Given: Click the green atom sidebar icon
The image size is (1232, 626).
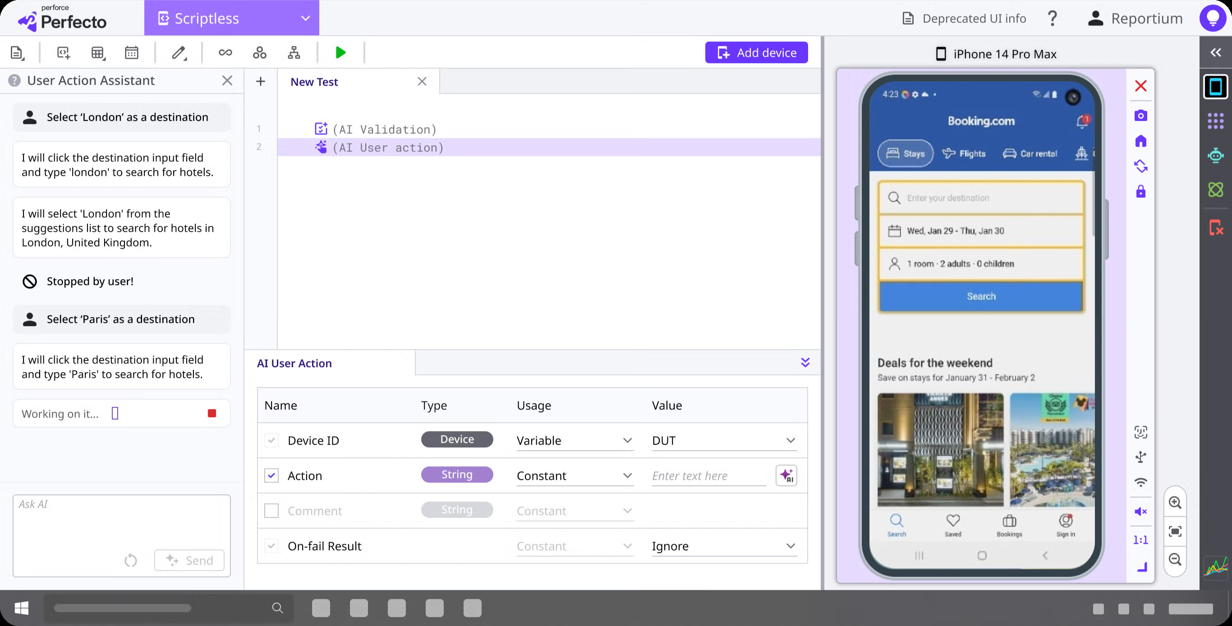Looking at the screenshot, I should (1215, 189).
